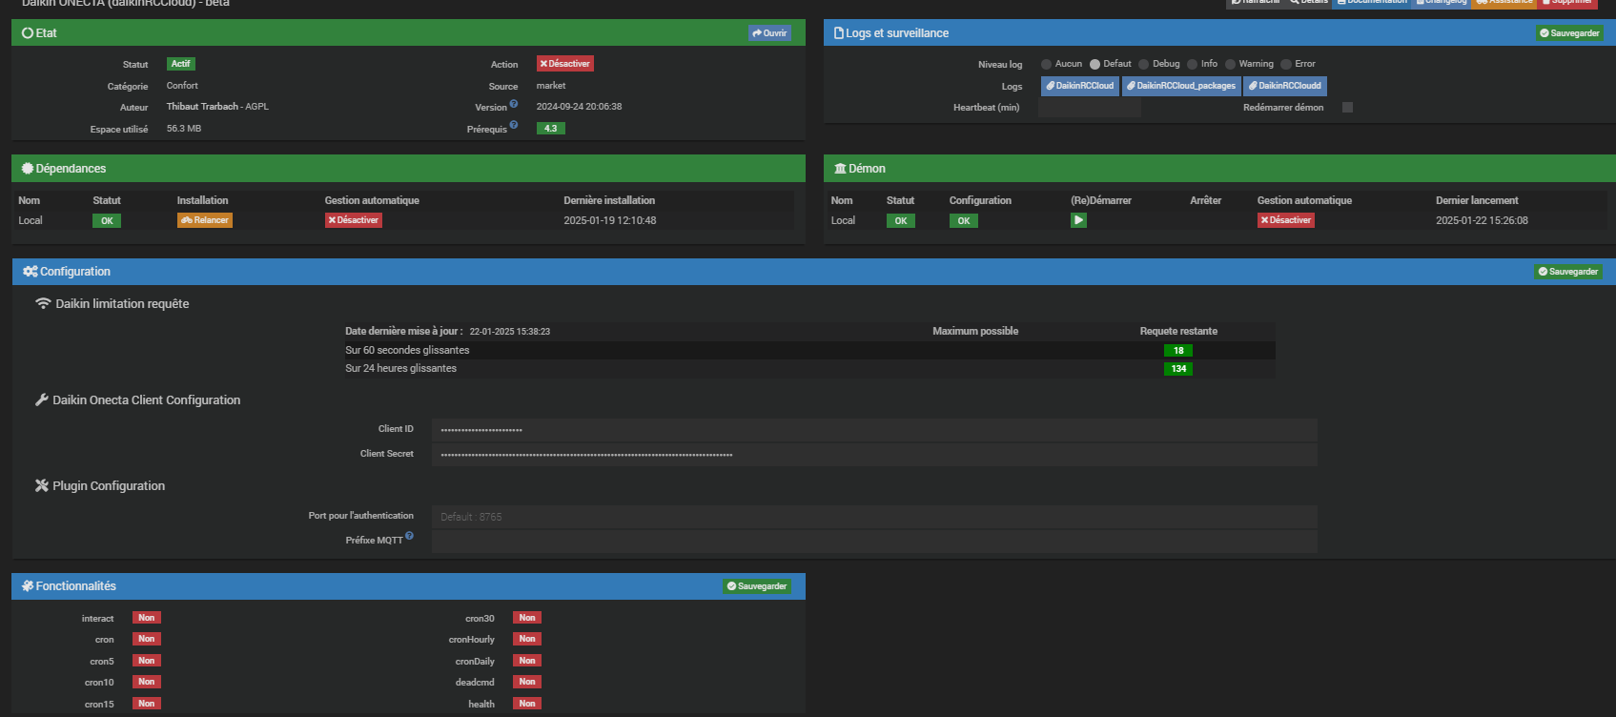Select the Debug log level radio button
Screen dimensions: 1616x717
point(1144,64)
